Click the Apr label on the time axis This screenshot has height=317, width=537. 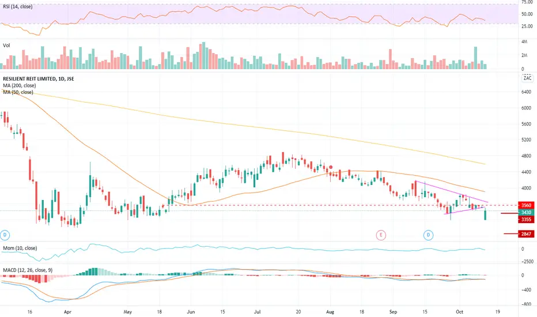coord(67,312)
